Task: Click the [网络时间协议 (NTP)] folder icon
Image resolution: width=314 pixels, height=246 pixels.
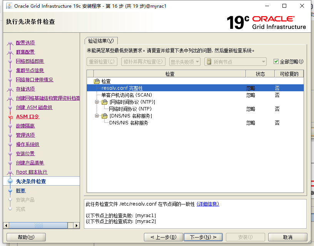Action: tap(105, 102)
